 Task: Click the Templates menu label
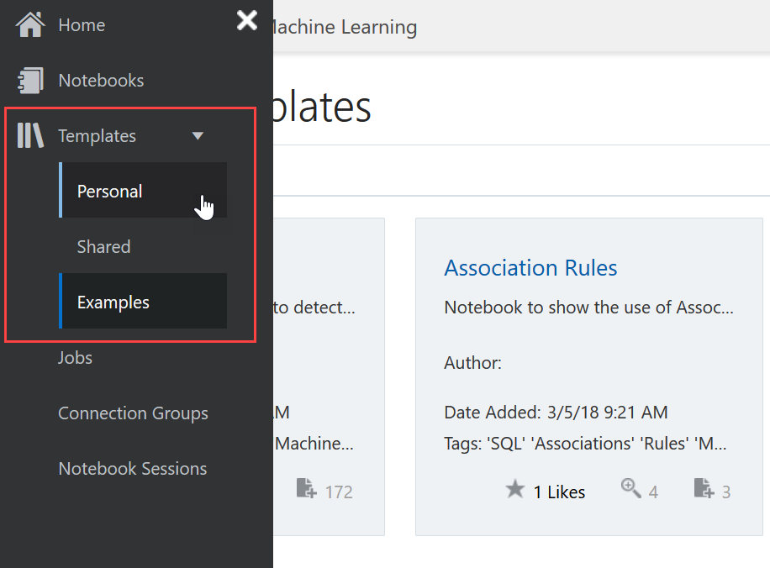97,136
